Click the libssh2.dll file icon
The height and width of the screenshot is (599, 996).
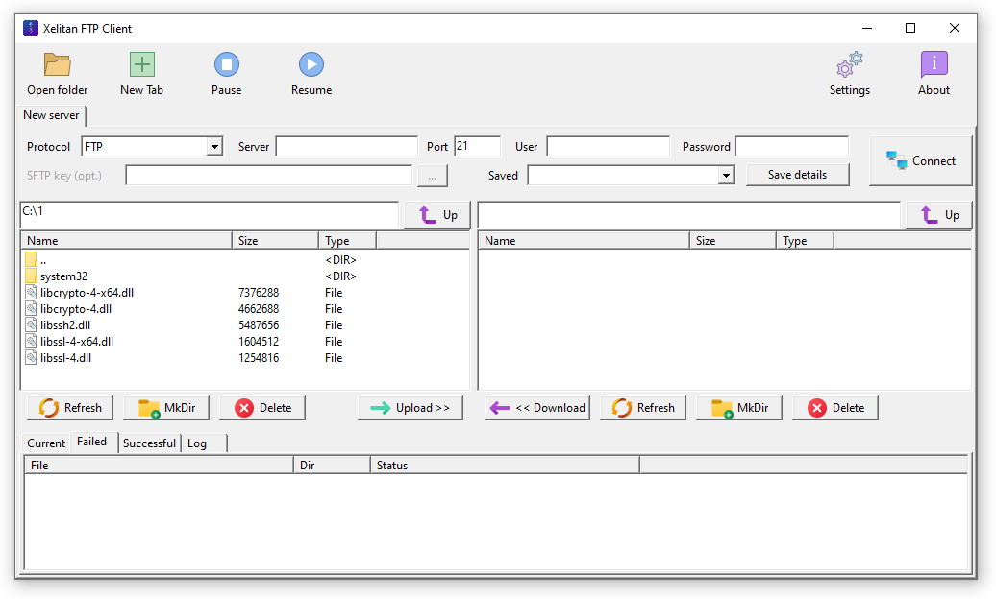[31, 324]
